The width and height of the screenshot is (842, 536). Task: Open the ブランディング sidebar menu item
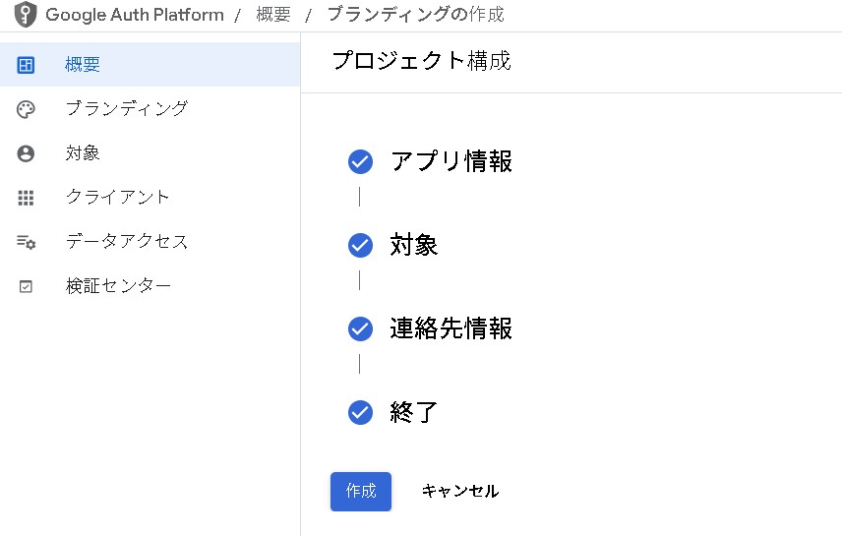[126, 108]
